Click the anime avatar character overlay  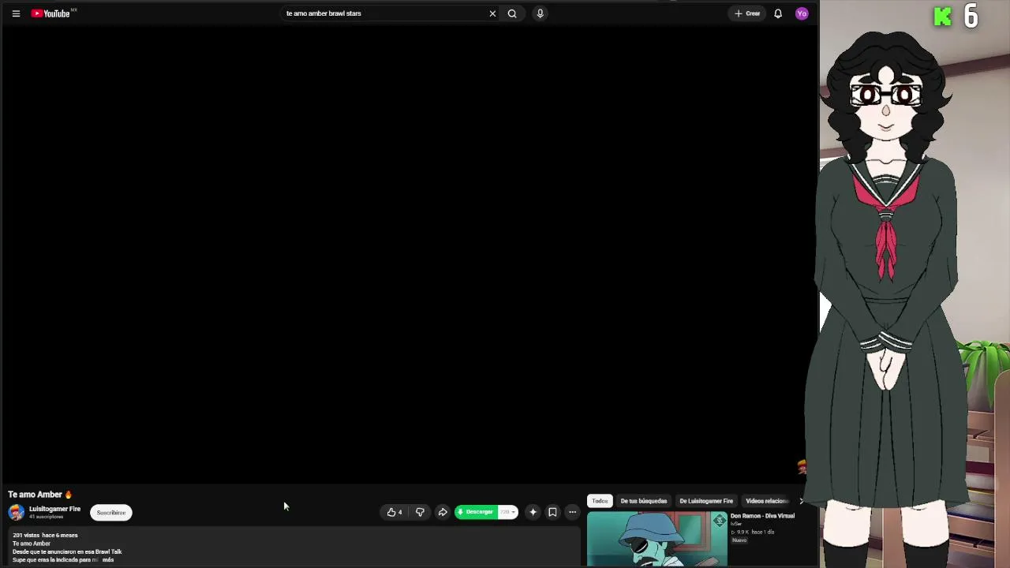(x=888, y=300)
